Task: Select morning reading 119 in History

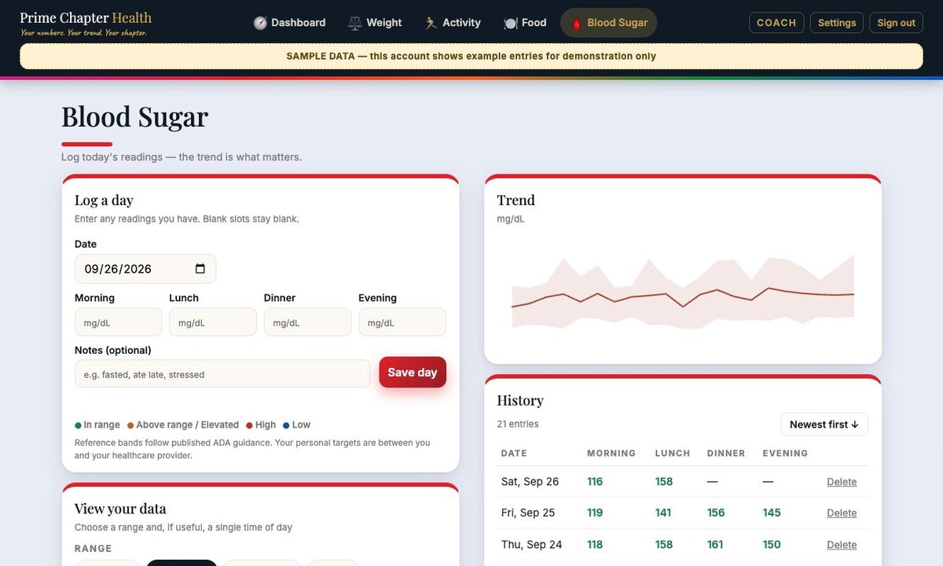Action: click(x=595, y=513)
